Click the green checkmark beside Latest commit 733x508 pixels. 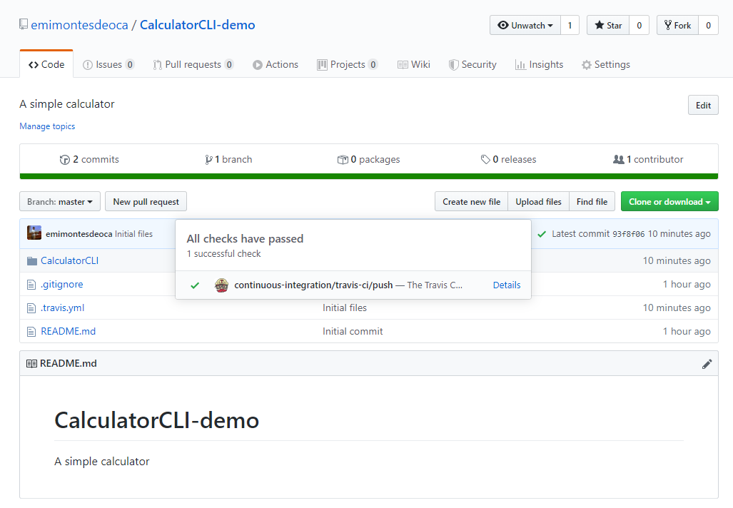click(542, 234)
